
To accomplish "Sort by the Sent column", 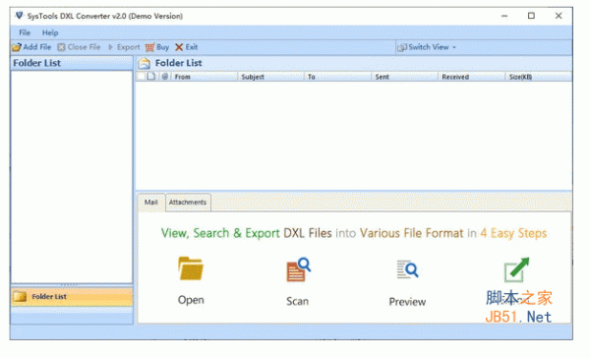I will (405, 77).
